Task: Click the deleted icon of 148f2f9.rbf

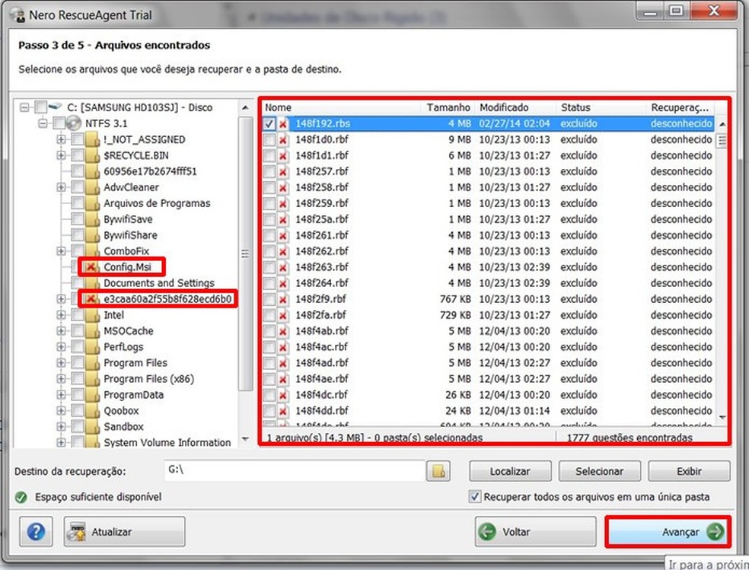Action: pyautogui.click(x=283, y=299)
